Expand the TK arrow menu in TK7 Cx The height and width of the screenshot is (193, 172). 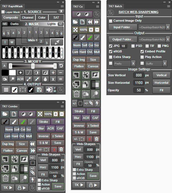point(79,185)
